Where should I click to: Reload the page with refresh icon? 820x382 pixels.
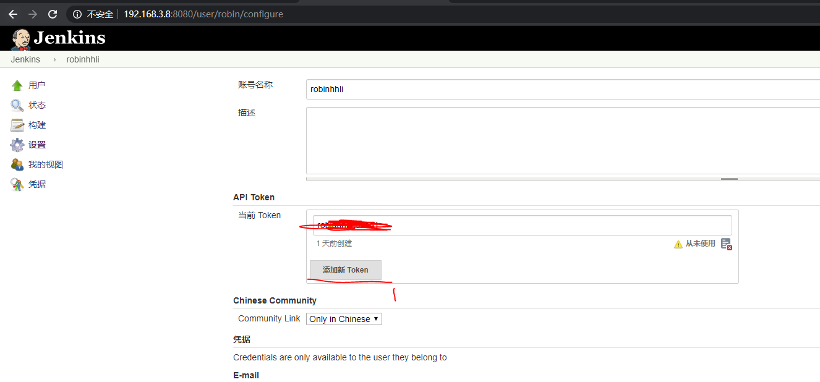pos(54,14)
